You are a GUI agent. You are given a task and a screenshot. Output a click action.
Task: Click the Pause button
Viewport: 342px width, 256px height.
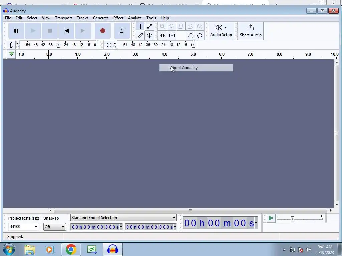(x=16, y=31)
